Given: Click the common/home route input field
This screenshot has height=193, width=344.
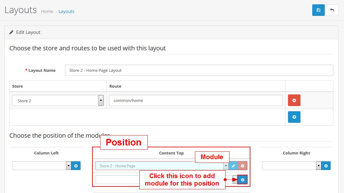Looking at the screenshot, I should (x=196, y=100).
